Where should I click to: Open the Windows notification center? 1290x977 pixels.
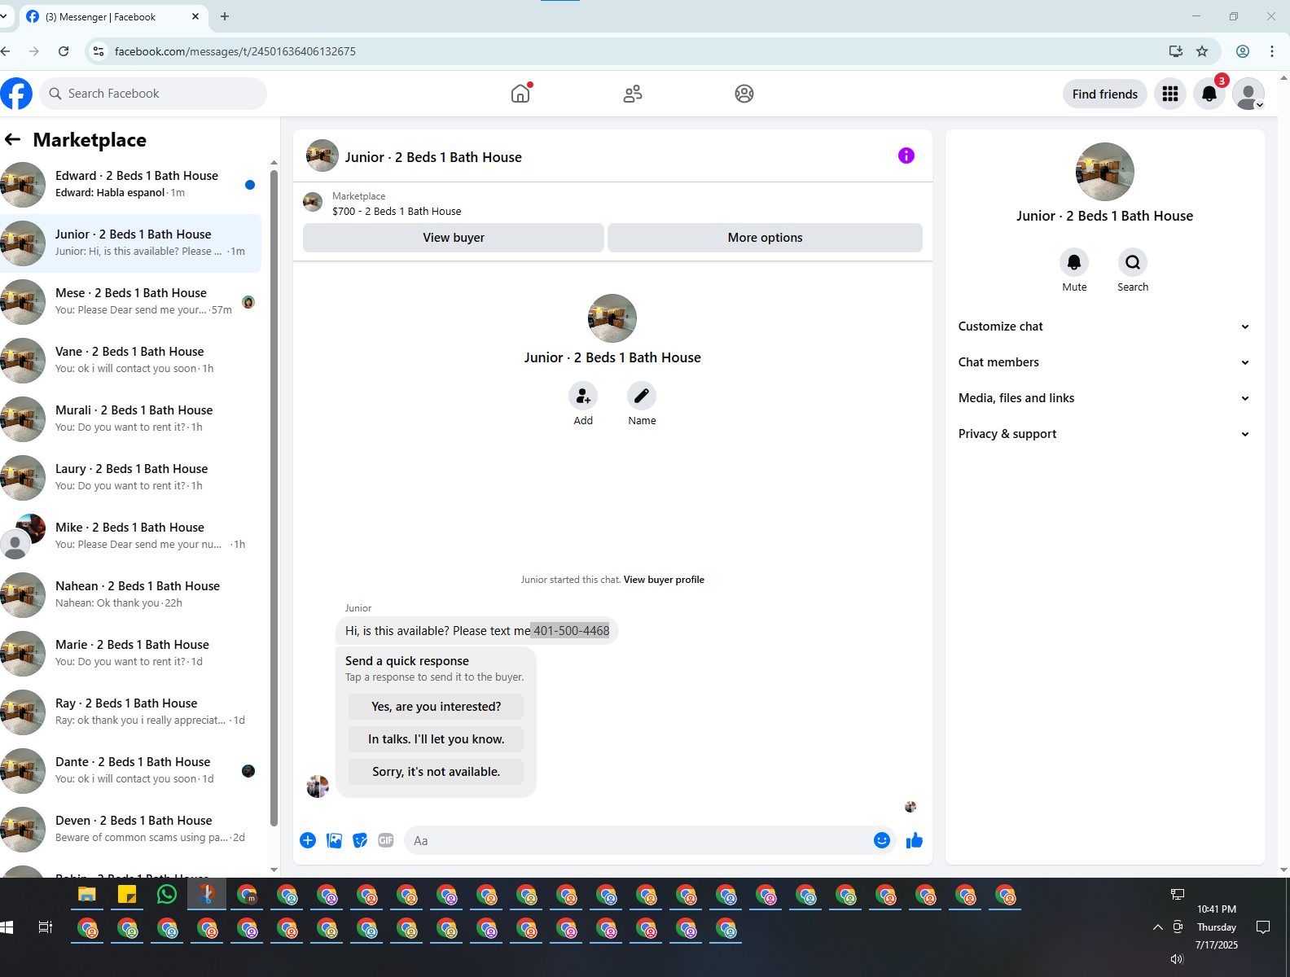tap(1263, 927)
